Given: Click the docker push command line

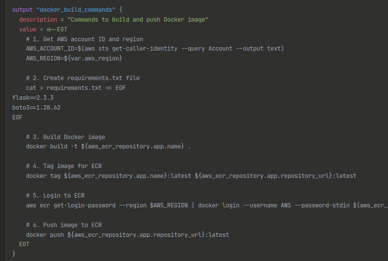Looking at the screenshot, I should pyautogui.click(x=127, y=235).
